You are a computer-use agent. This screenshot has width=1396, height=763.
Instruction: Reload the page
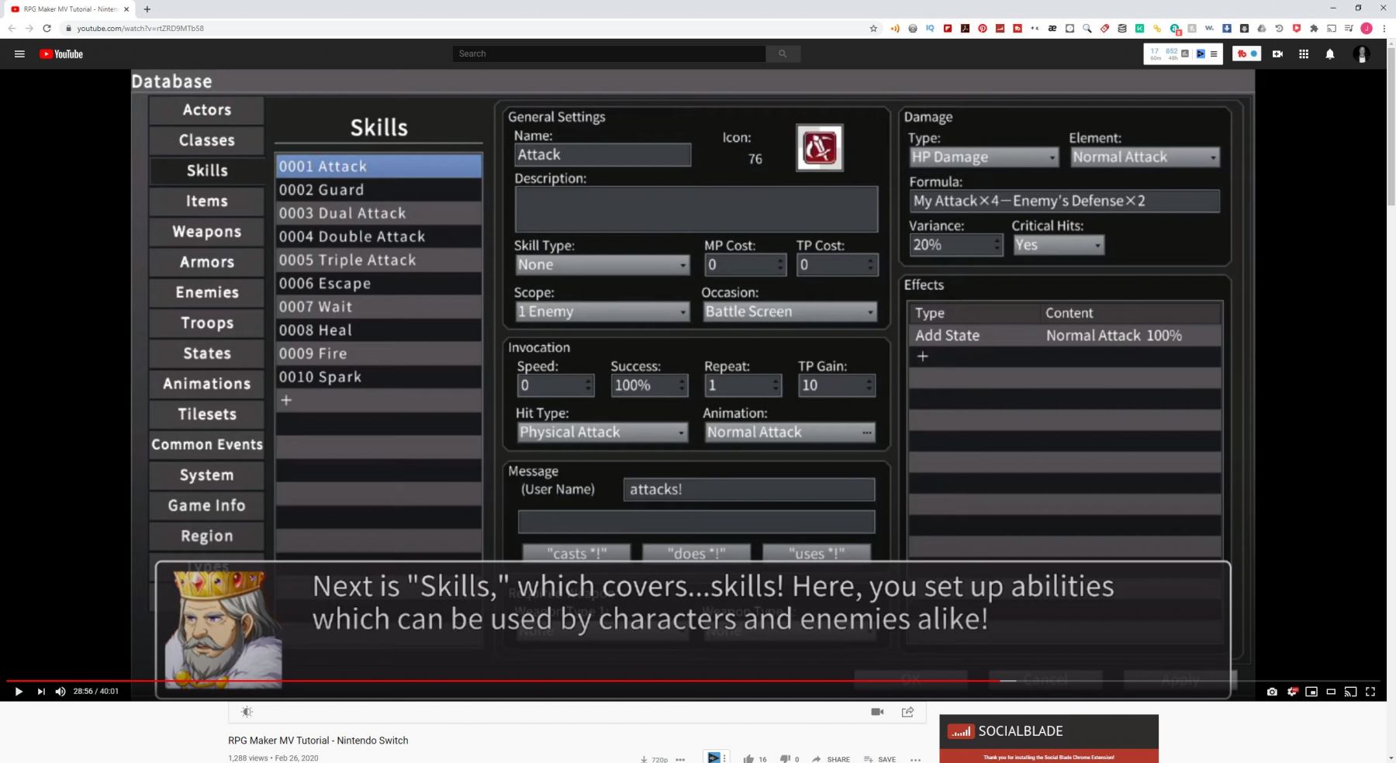click(x=47, y=28)
